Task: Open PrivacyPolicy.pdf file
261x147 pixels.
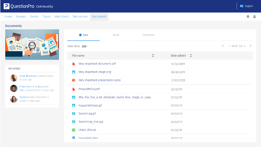Action: coord(89,89)
